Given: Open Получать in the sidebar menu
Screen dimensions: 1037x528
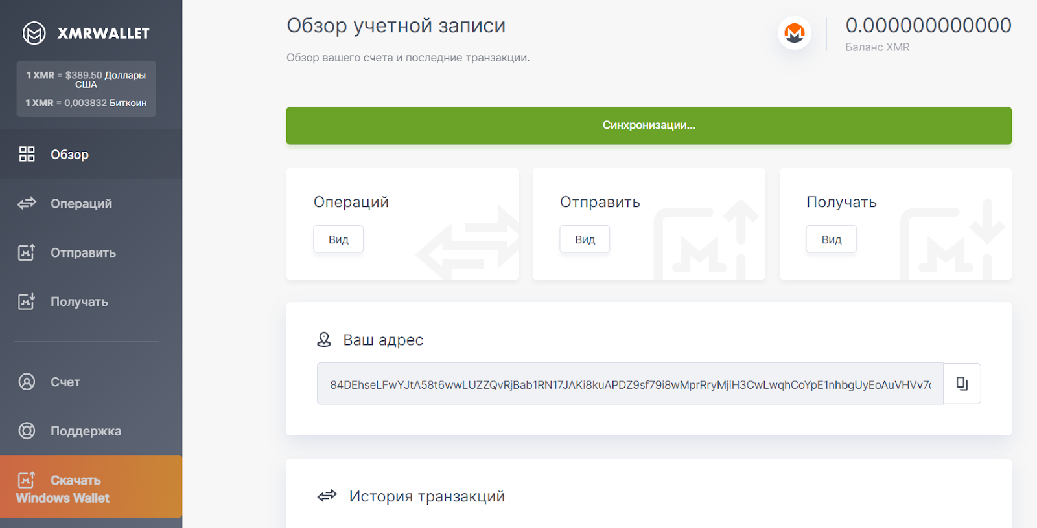Looking at the screenshot, I should [91, 302].
